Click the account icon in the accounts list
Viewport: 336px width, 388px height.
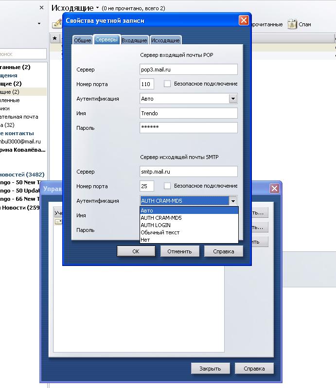[58, 222]
